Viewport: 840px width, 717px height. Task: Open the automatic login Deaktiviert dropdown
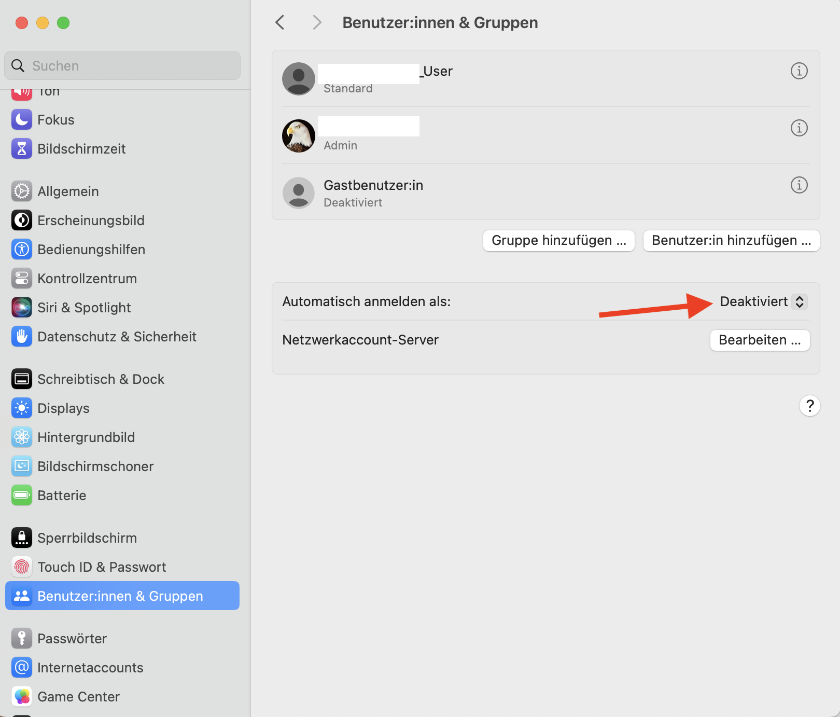click(x=763, y=301)
